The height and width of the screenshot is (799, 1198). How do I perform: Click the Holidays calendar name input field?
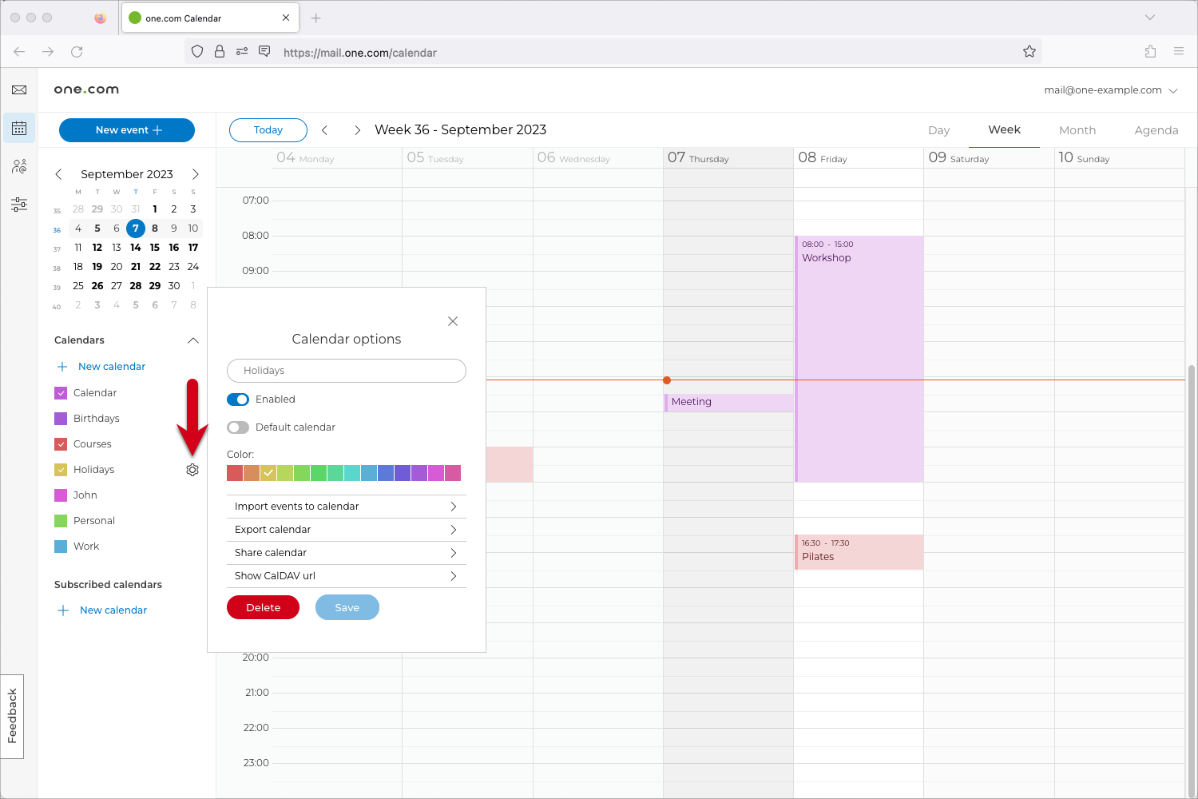[x=346, y=370]
